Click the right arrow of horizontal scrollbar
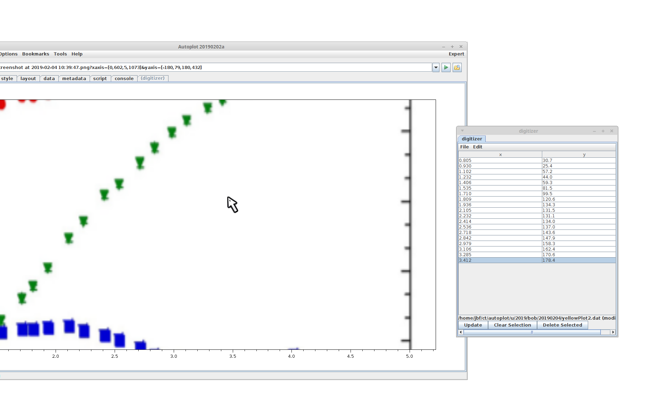 pos(613,332)
